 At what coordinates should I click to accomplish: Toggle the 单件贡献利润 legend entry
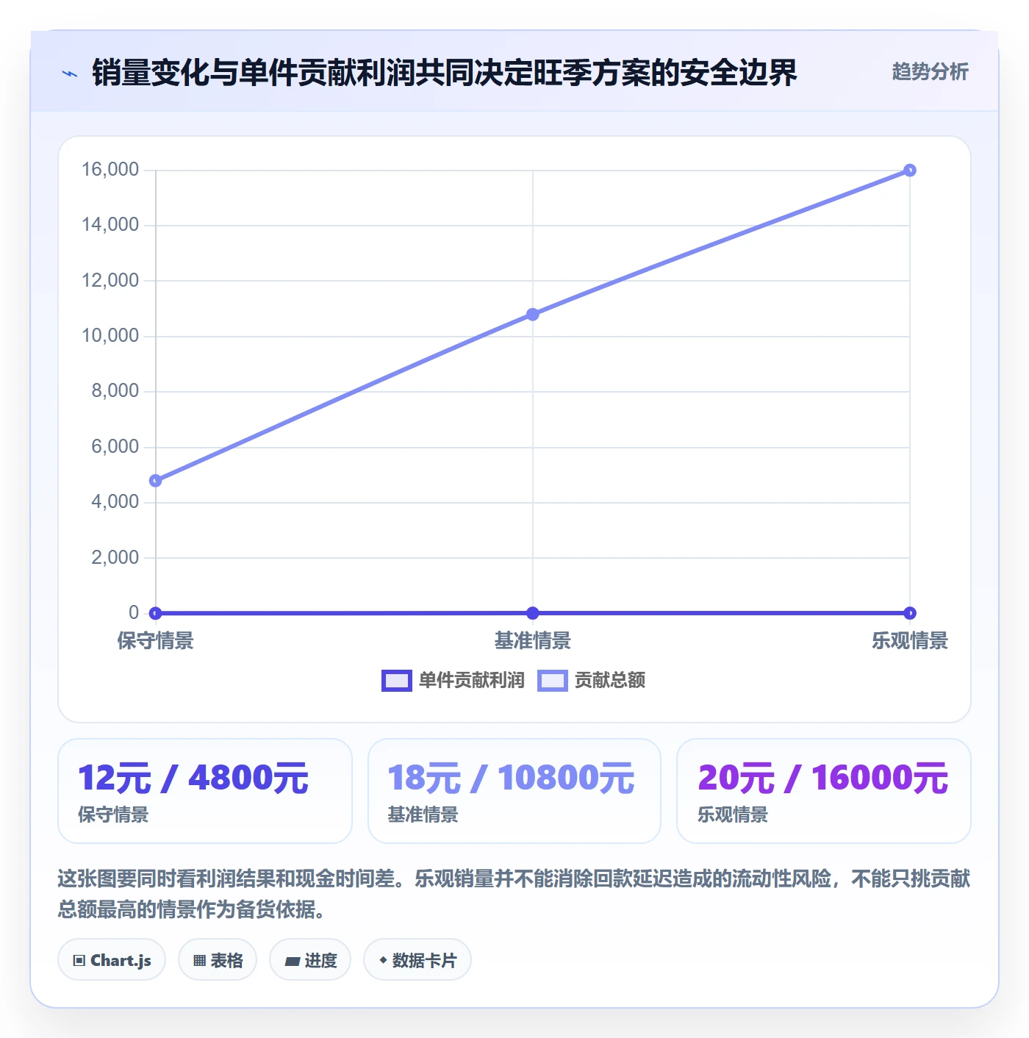pyautogui.click(x=453, y=681)
